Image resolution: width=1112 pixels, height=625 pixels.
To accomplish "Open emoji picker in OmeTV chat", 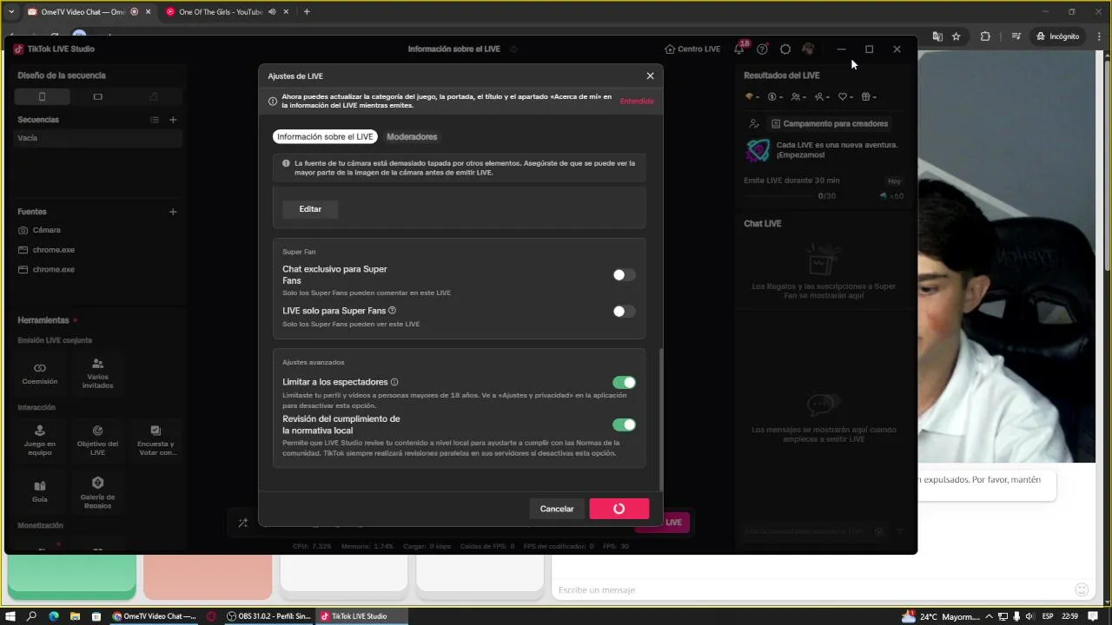I will pyautogui.click(x=1082, y=590).
